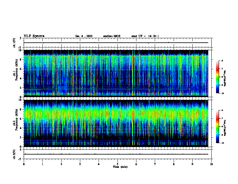Click the ch.2 PSD color bar

point(218,127)
